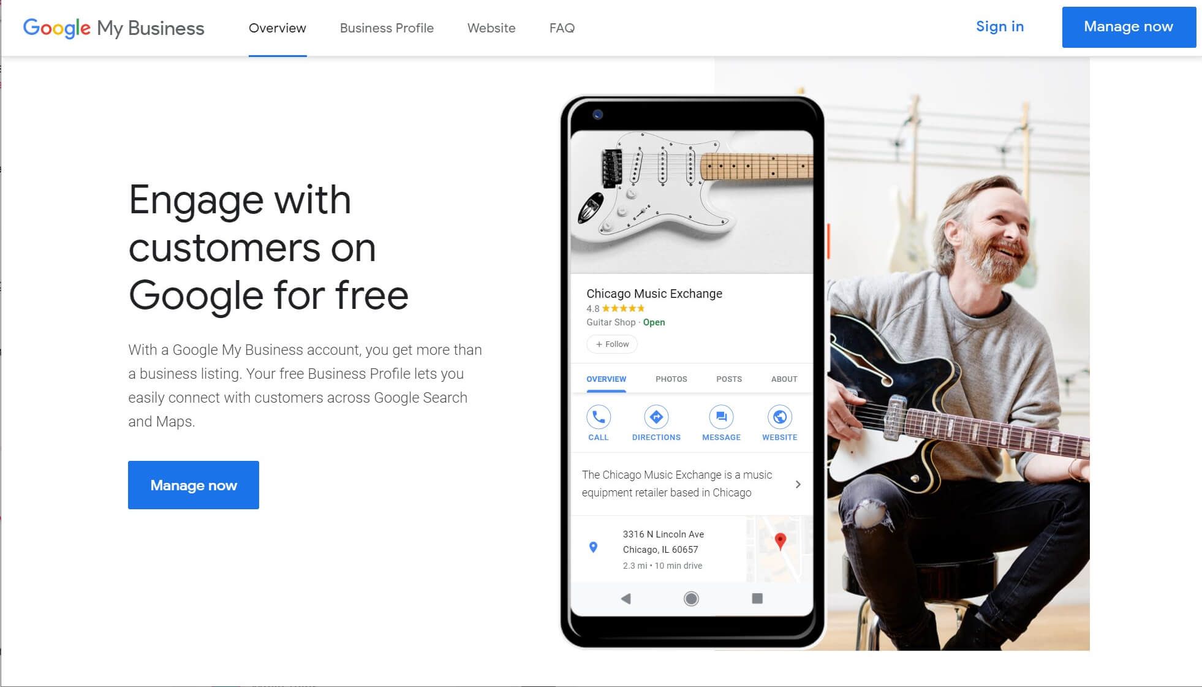The height and width of the screenshot is (687, 1202).
Task: Select the Overview tab in navigation
Action: [278, 28]
